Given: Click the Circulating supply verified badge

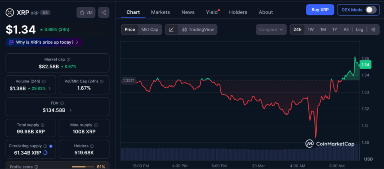Looking at the screenshot, I should [51, 146].
